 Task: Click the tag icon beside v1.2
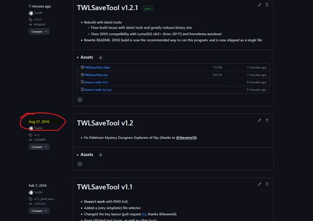point(30,135)
